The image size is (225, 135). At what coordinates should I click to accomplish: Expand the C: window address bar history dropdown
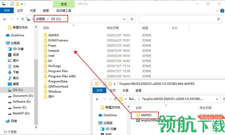tap(124, 19)
